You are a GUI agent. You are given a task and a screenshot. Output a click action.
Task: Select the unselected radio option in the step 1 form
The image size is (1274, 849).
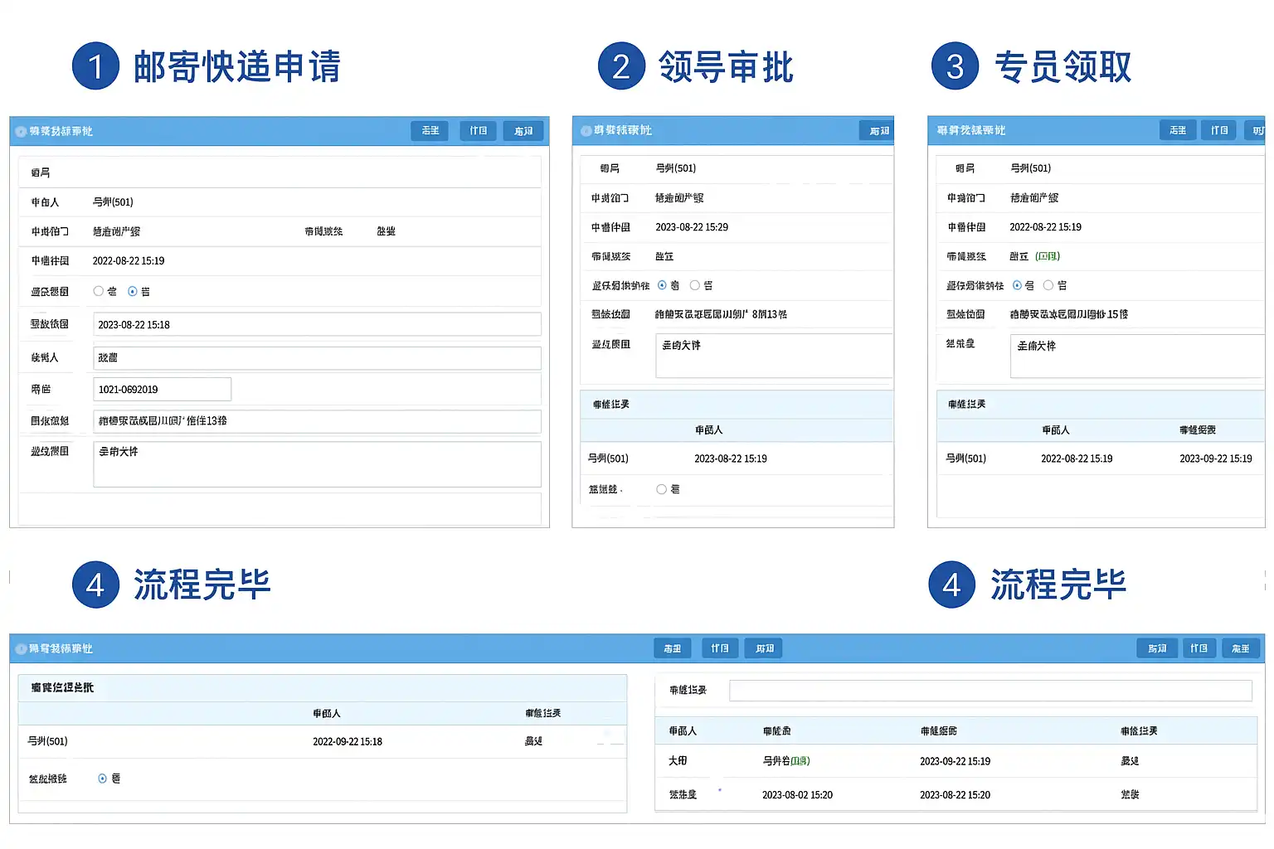click(x=99, y=291)
